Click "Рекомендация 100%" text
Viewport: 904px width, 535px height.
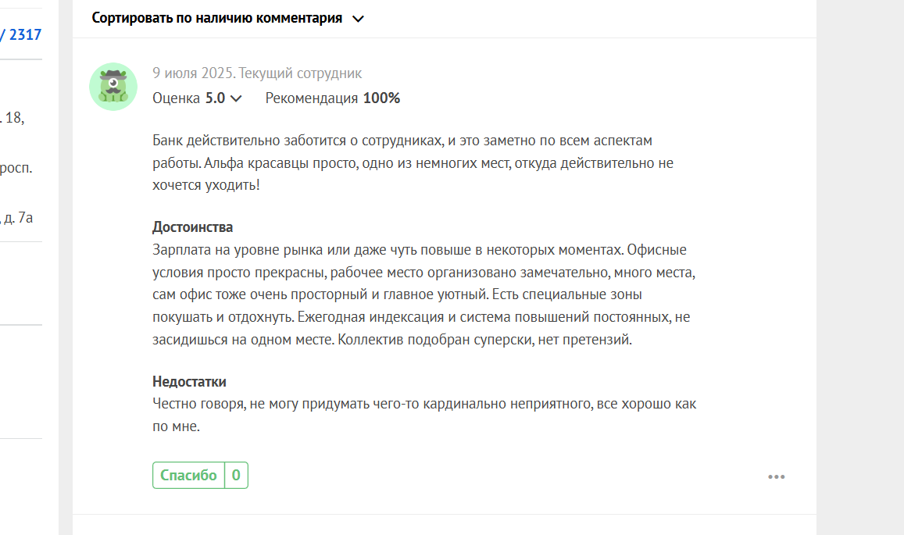tap(333, 98)
